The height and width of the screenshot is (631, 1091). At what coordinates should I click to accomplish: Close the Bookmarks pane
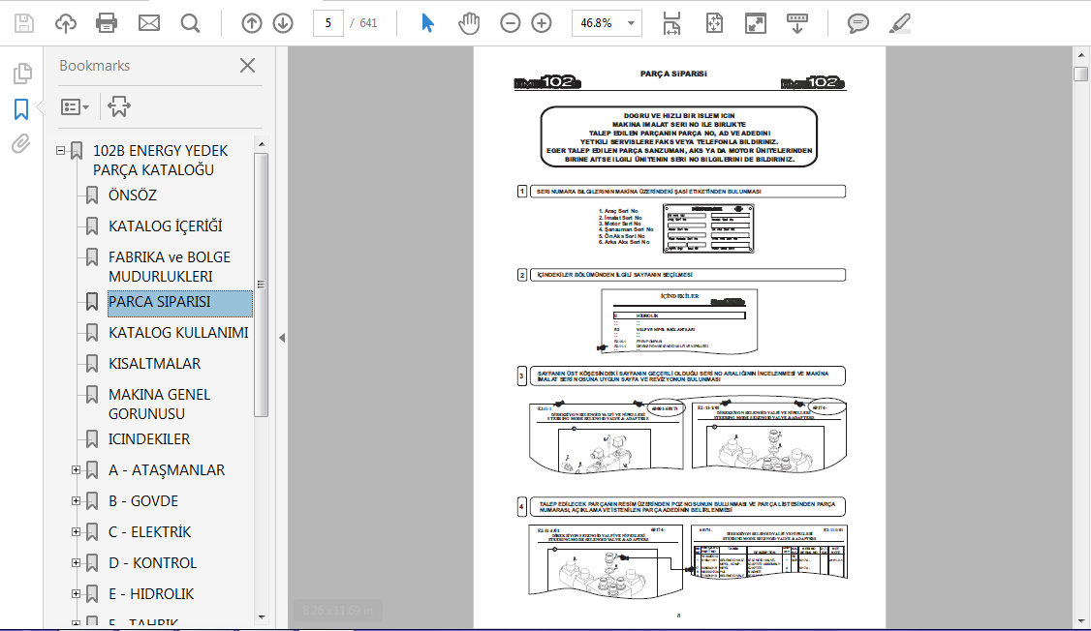(x=247, y=65)
